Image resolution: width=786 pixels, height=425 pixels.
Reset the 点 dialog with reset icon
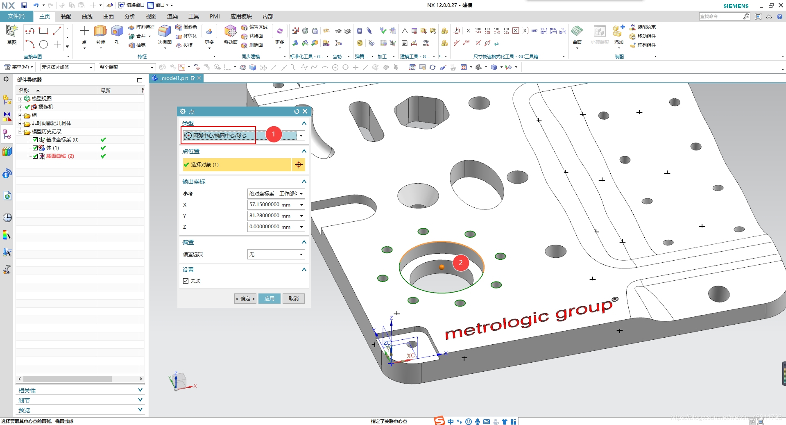[x=297, y=111]
